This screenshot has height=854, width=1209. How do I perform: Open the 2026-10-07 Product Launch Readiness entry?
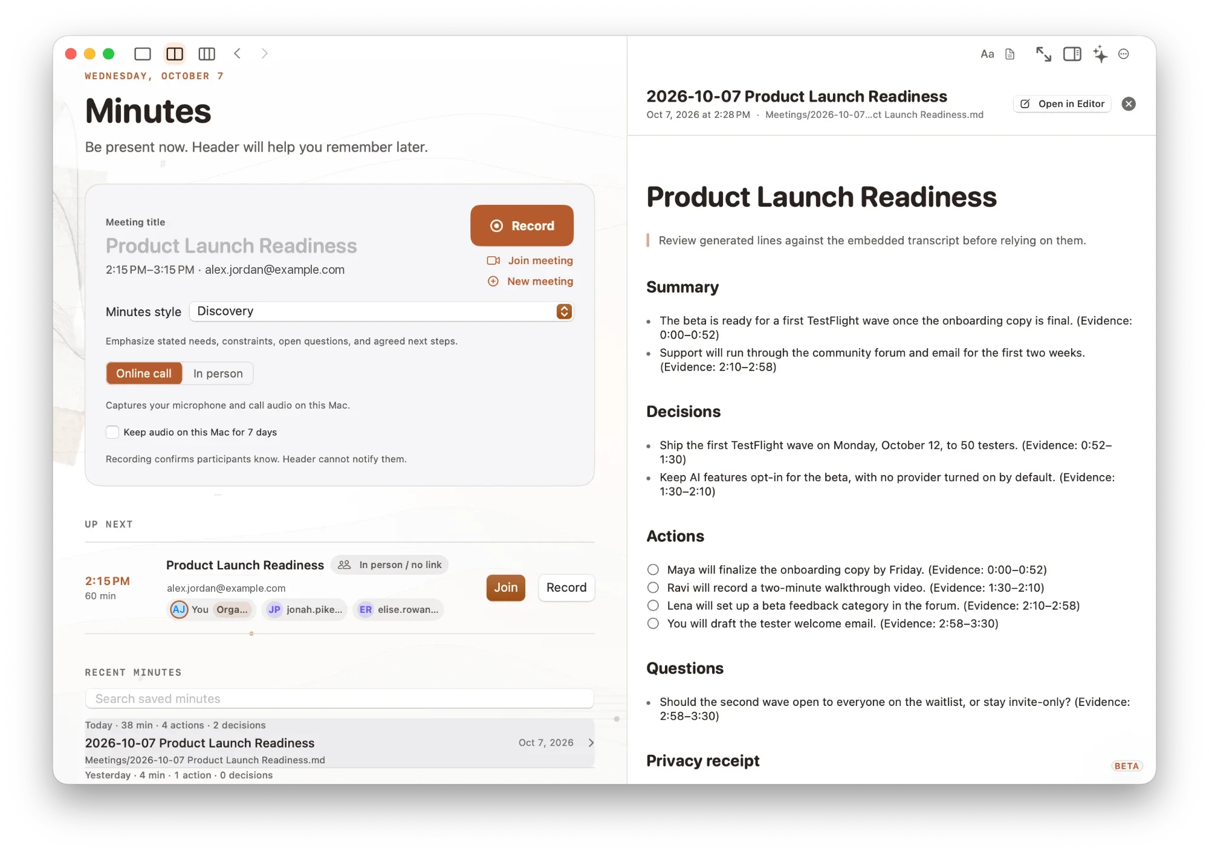(340, 743)
